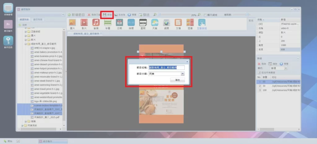Select the 影片 video component icon
The height and width of the screenshot is (144, 317).
(x=84, y=22)
